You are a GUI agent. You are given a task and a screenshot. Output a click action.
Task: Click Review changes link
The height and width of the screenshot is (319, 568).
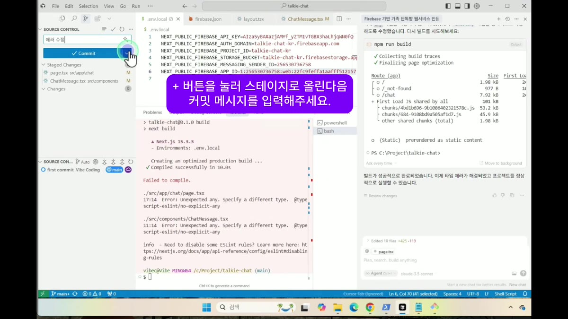(x=381, y=196)
